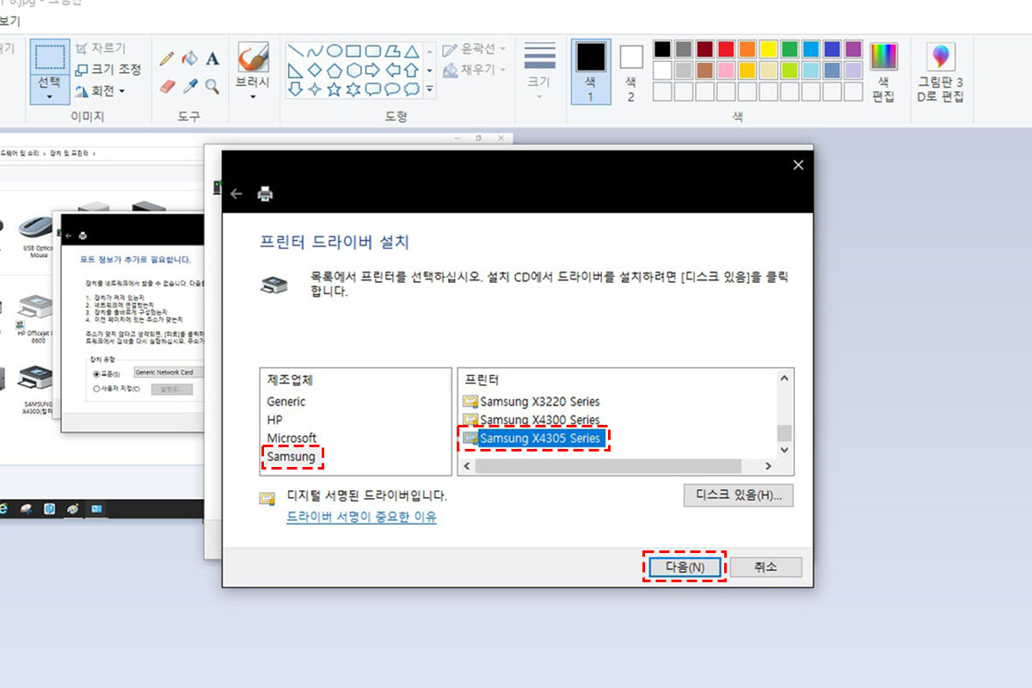Pick the yellow palette swatch

[x=768, y=48]
